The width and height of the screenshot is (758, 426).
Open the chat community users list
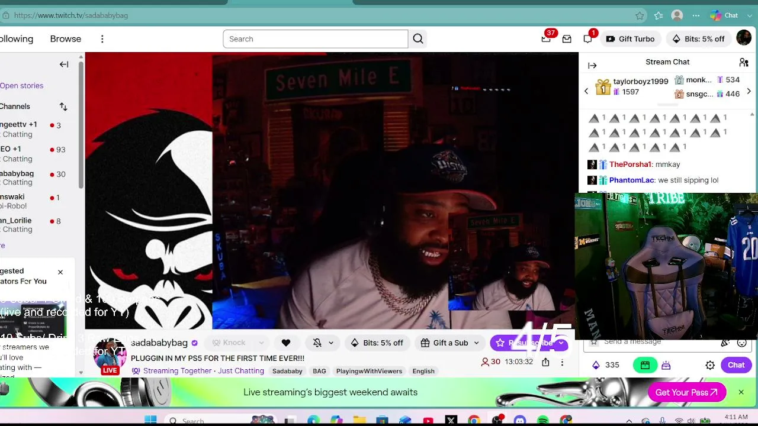[x=744, y=62]
